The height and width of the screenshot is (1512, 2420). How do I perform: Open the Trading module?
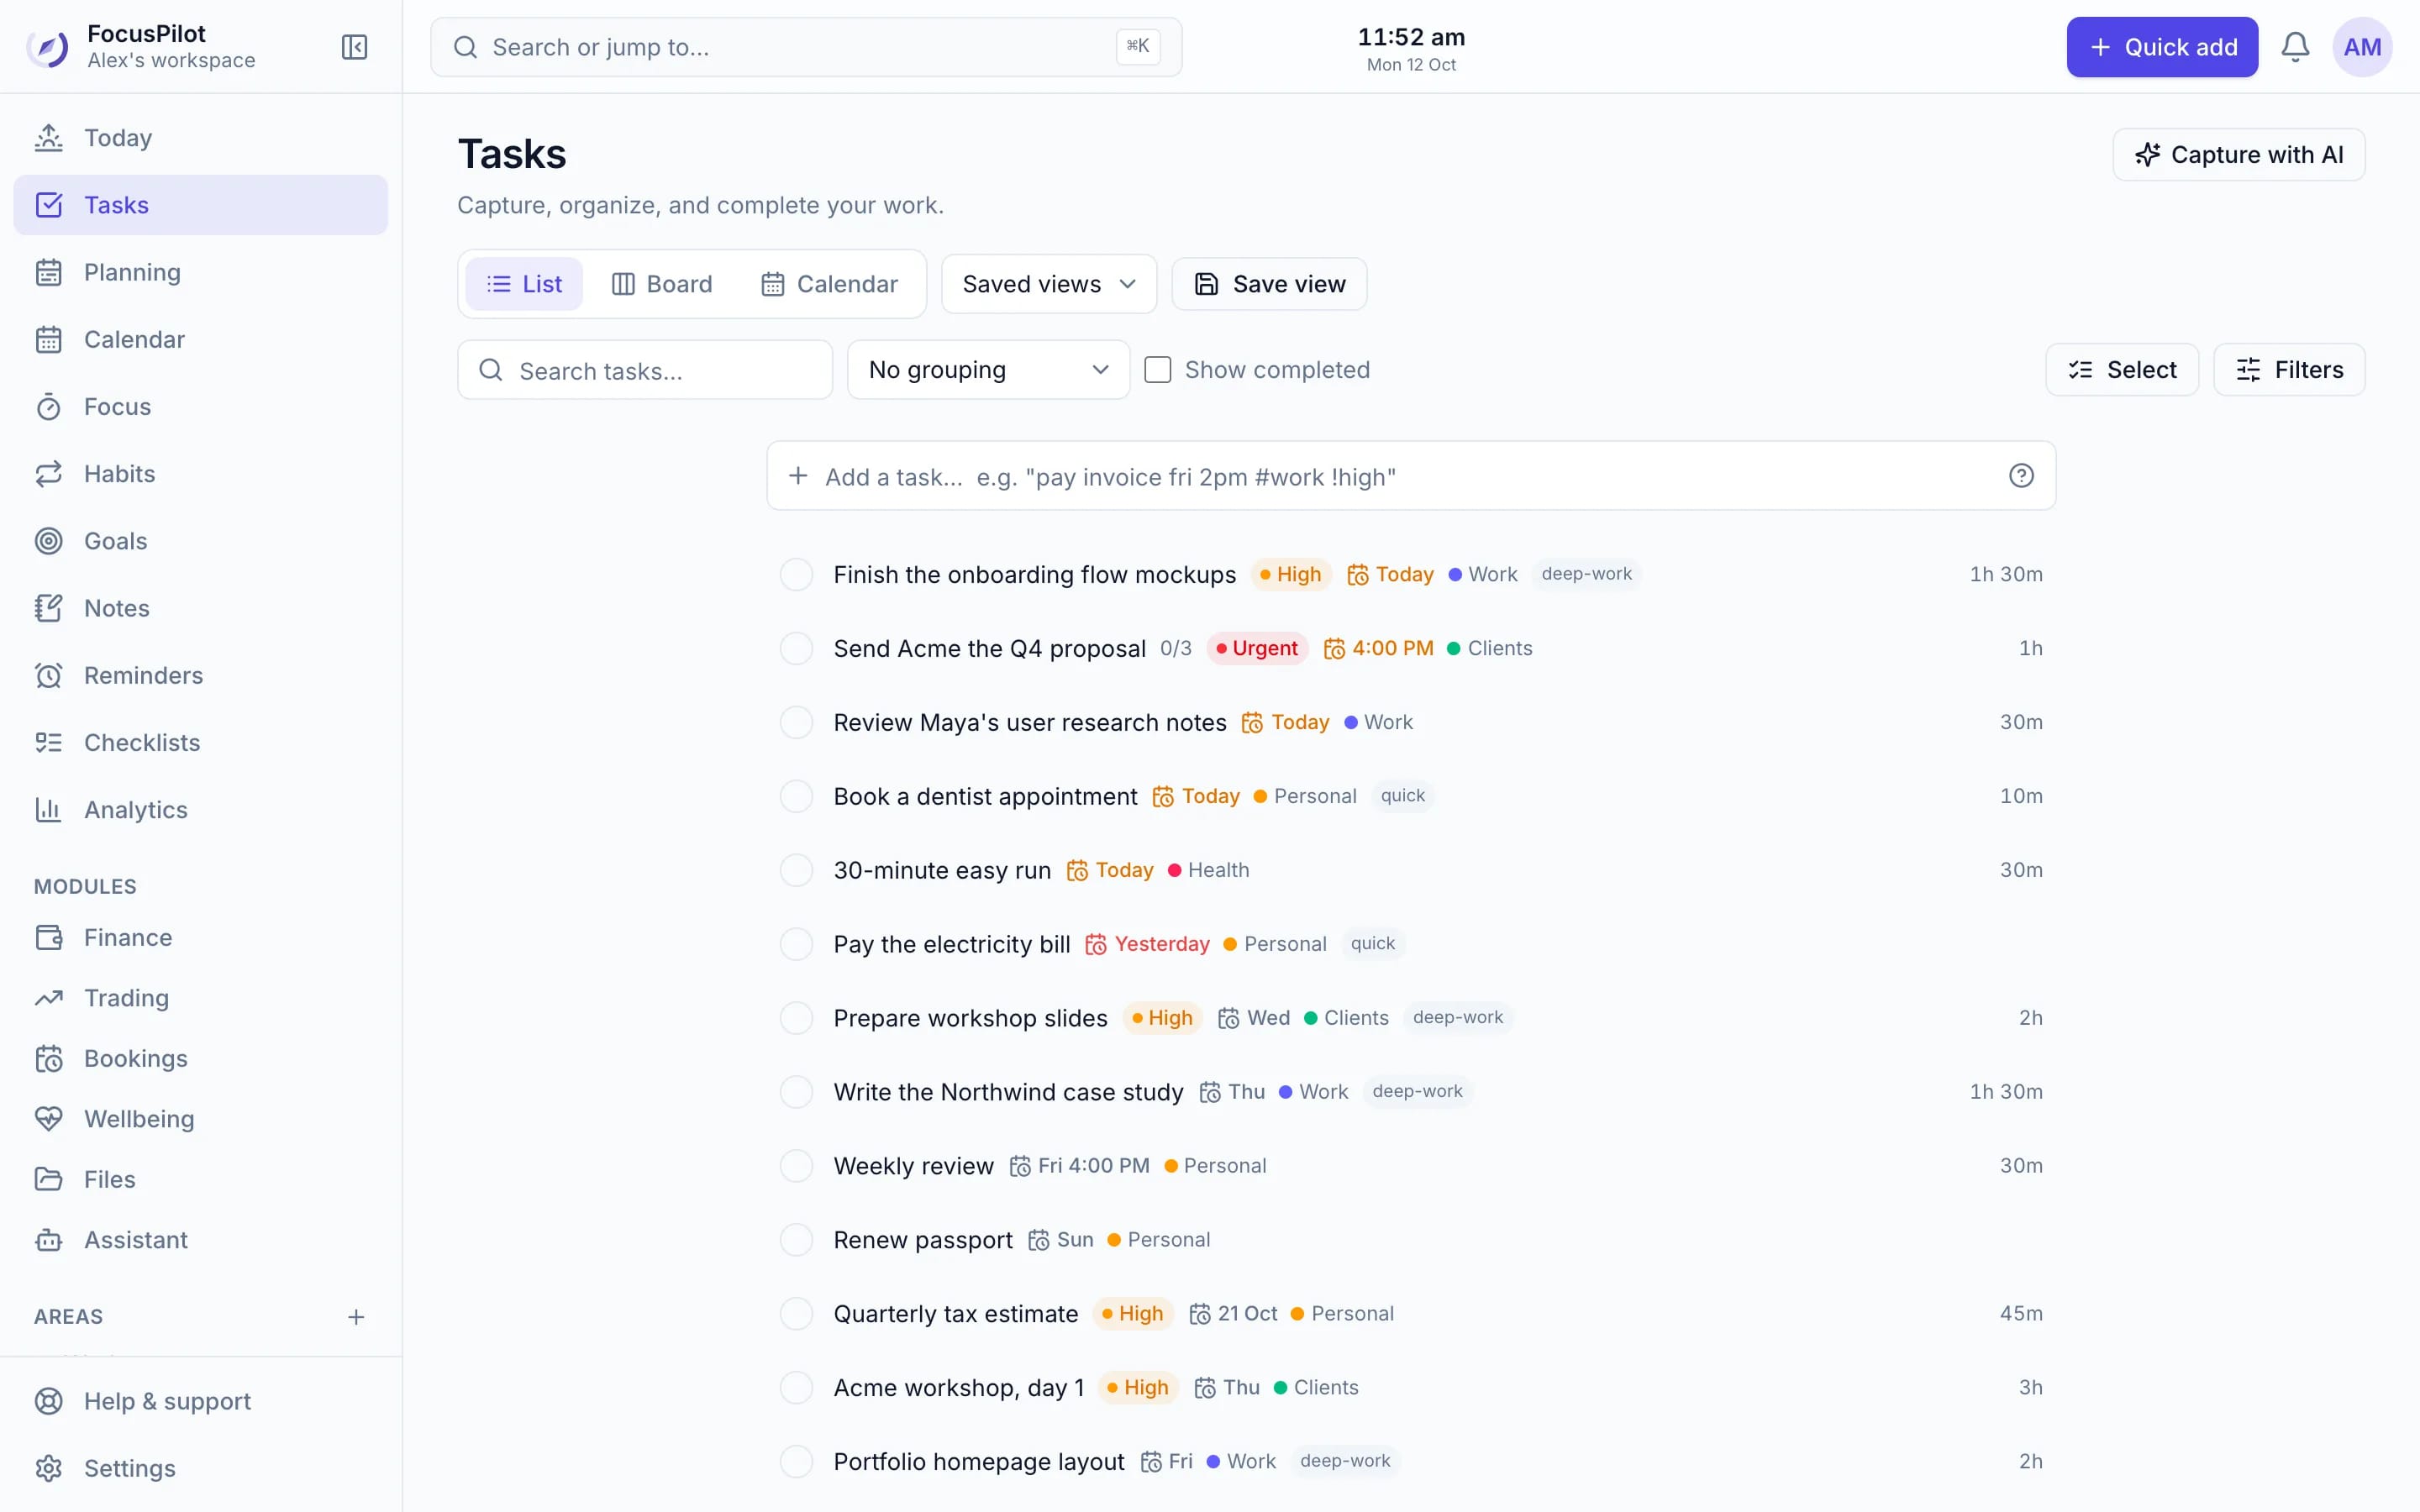[200, 998]
